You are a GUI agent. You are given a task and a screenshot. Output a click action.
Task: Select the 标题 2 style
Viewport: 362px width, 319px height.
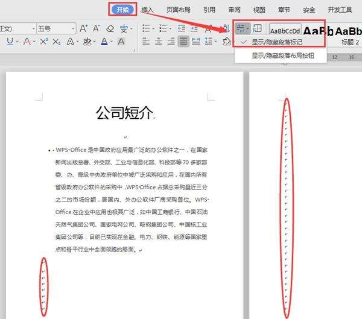[349, 43]
